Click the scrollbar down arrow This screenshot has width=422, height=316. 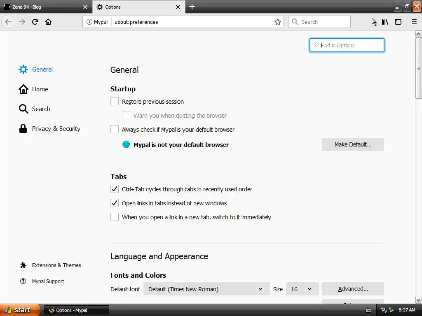418,300
